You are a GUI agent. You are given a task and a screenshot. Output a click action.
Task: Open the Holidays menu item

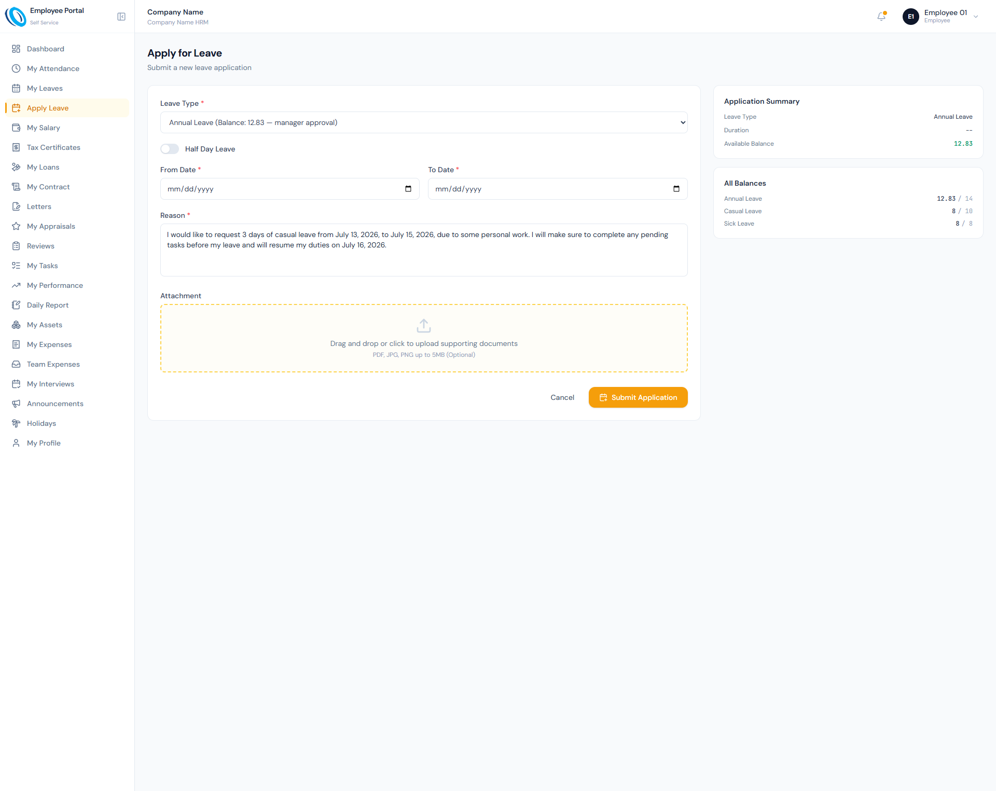click(67, 423)
